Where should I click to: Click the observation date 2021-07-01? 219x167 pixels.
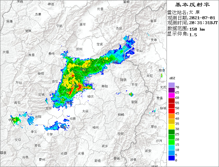(202, 18)
